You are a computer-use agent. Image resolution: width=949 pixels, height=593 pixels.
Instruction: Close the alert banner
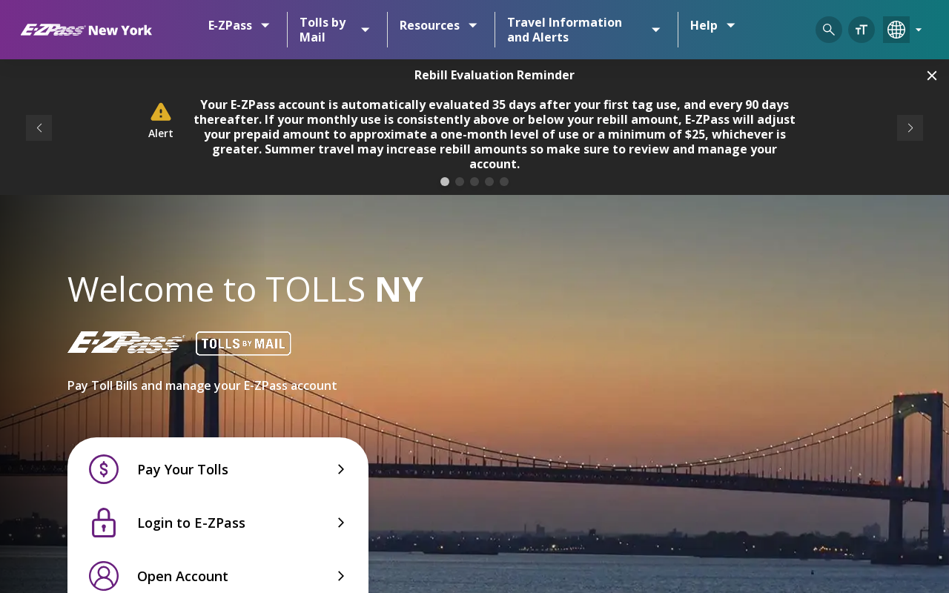click(x=932, y=76)
